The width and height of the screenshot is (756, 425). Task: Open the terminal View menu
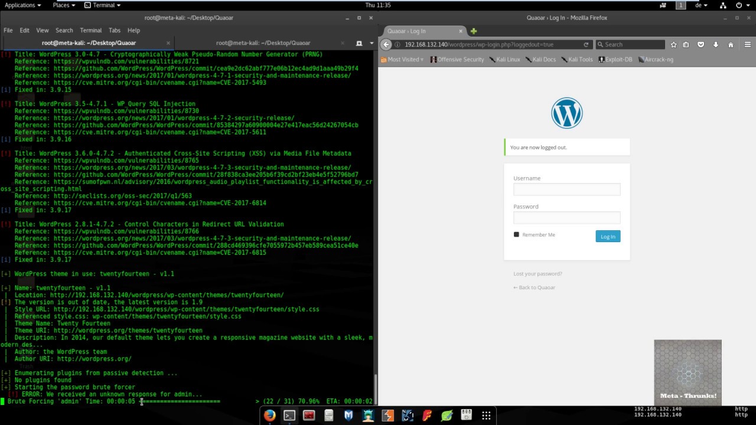[43, 30]
